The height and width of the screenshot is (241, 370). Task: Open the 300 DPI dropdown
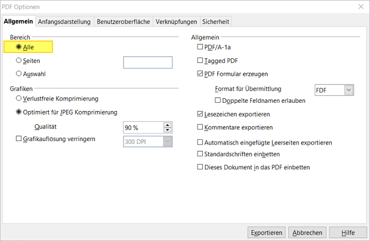tap(168, 141)
